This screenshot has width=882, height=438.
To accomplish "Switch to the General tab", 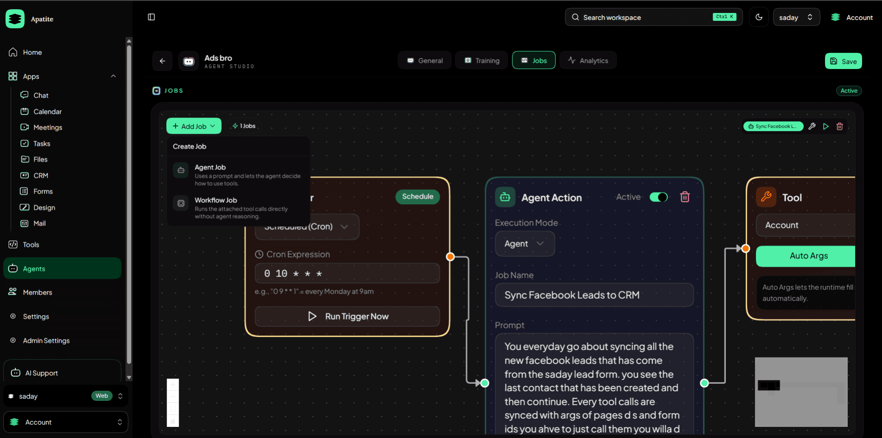I will 424,60.
